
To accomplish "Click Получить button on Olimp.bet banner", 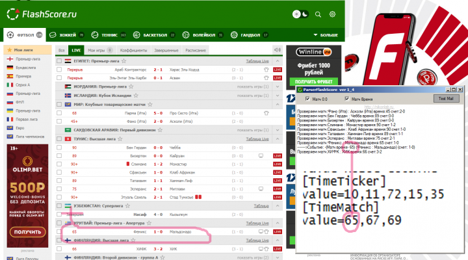I will (x=27, y=232).
